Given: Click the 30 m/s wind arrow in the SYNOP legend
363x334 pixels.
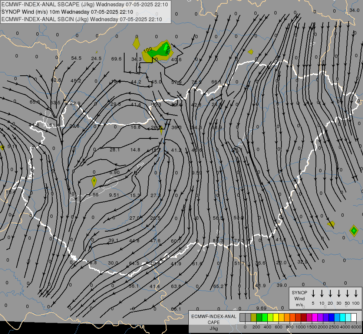Looking at the screenshot, I should coord(339,293).
